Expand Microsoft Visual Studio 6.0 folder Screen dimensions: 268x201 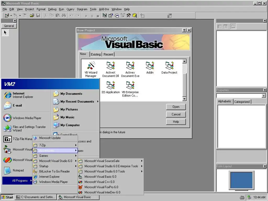[x=55, y=161]
